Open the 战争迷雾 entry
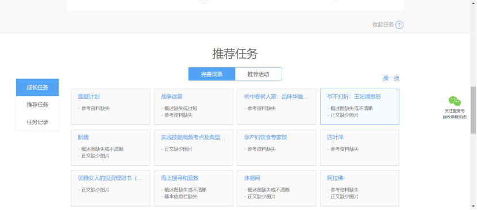477x210 pixels. 172,97
